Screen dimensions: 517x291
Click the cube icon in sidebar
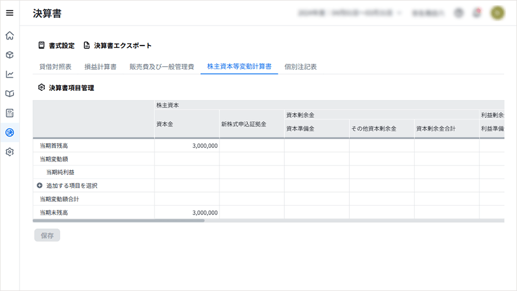[10, 55]
